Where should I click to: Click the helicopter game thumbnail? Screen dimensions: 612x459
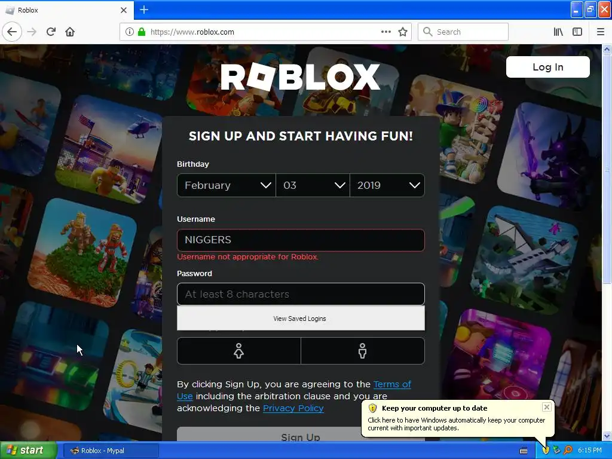tap(109, 150)
